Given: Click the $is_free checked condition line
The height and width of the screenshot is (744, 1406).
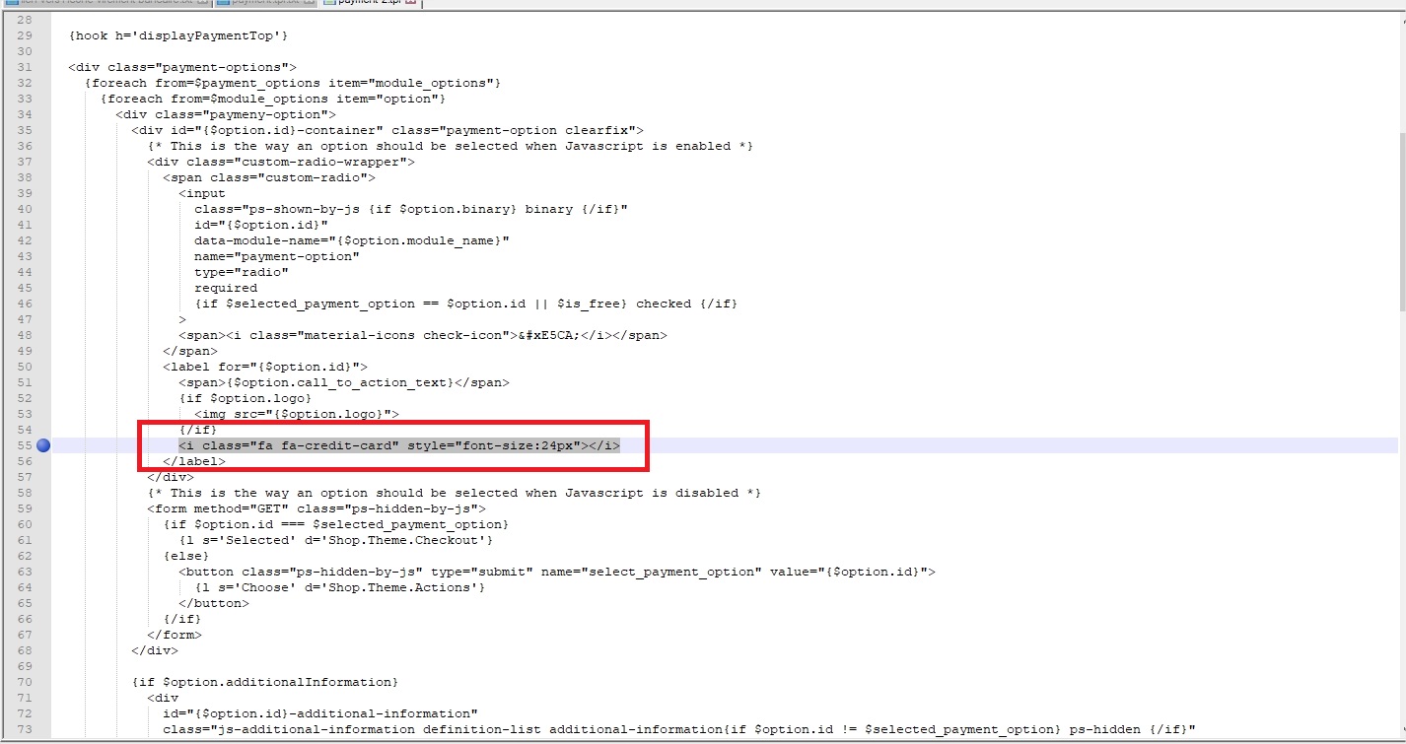Looking at the screenshot, I should [466, 304].
